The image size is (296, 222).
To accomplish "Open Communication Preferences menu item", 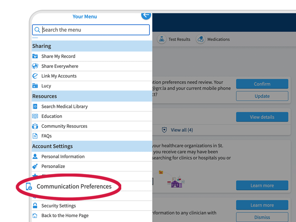I will [x=74, y=186].
